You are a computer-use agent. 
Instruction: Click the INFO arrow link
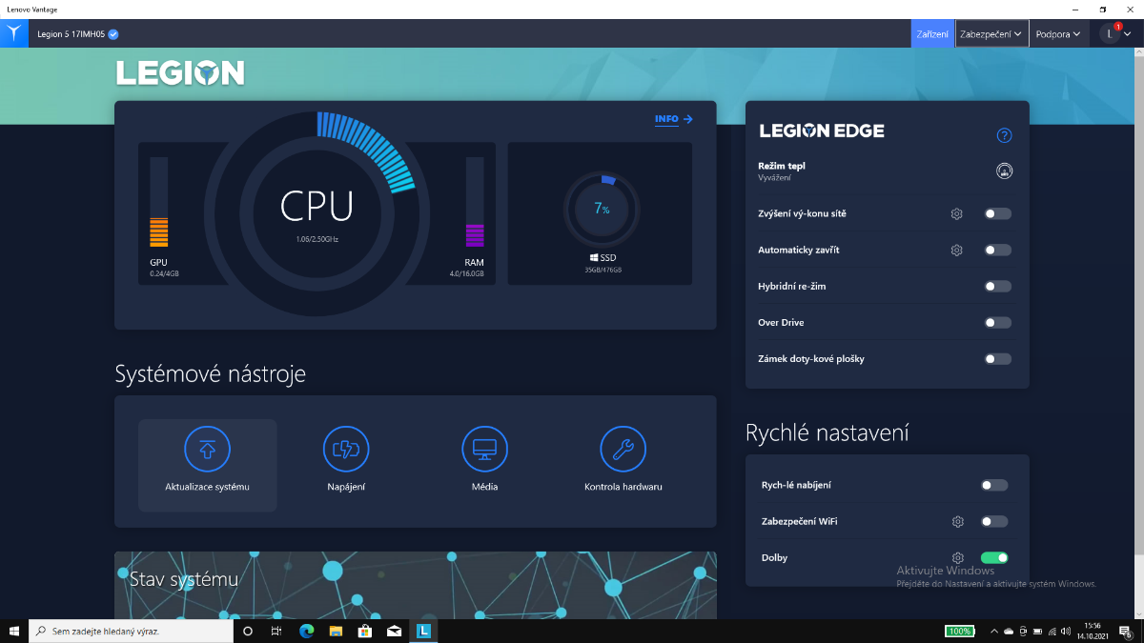pos(673,119)
